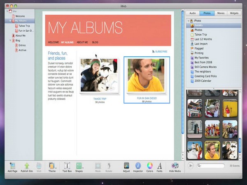
Task: Click ABOUT ME in the page navigation
Action: [x=82, y=42]
